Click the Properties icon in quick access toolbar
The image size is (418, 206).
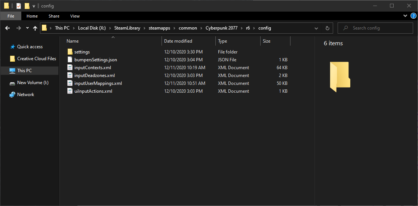(19, 6)
